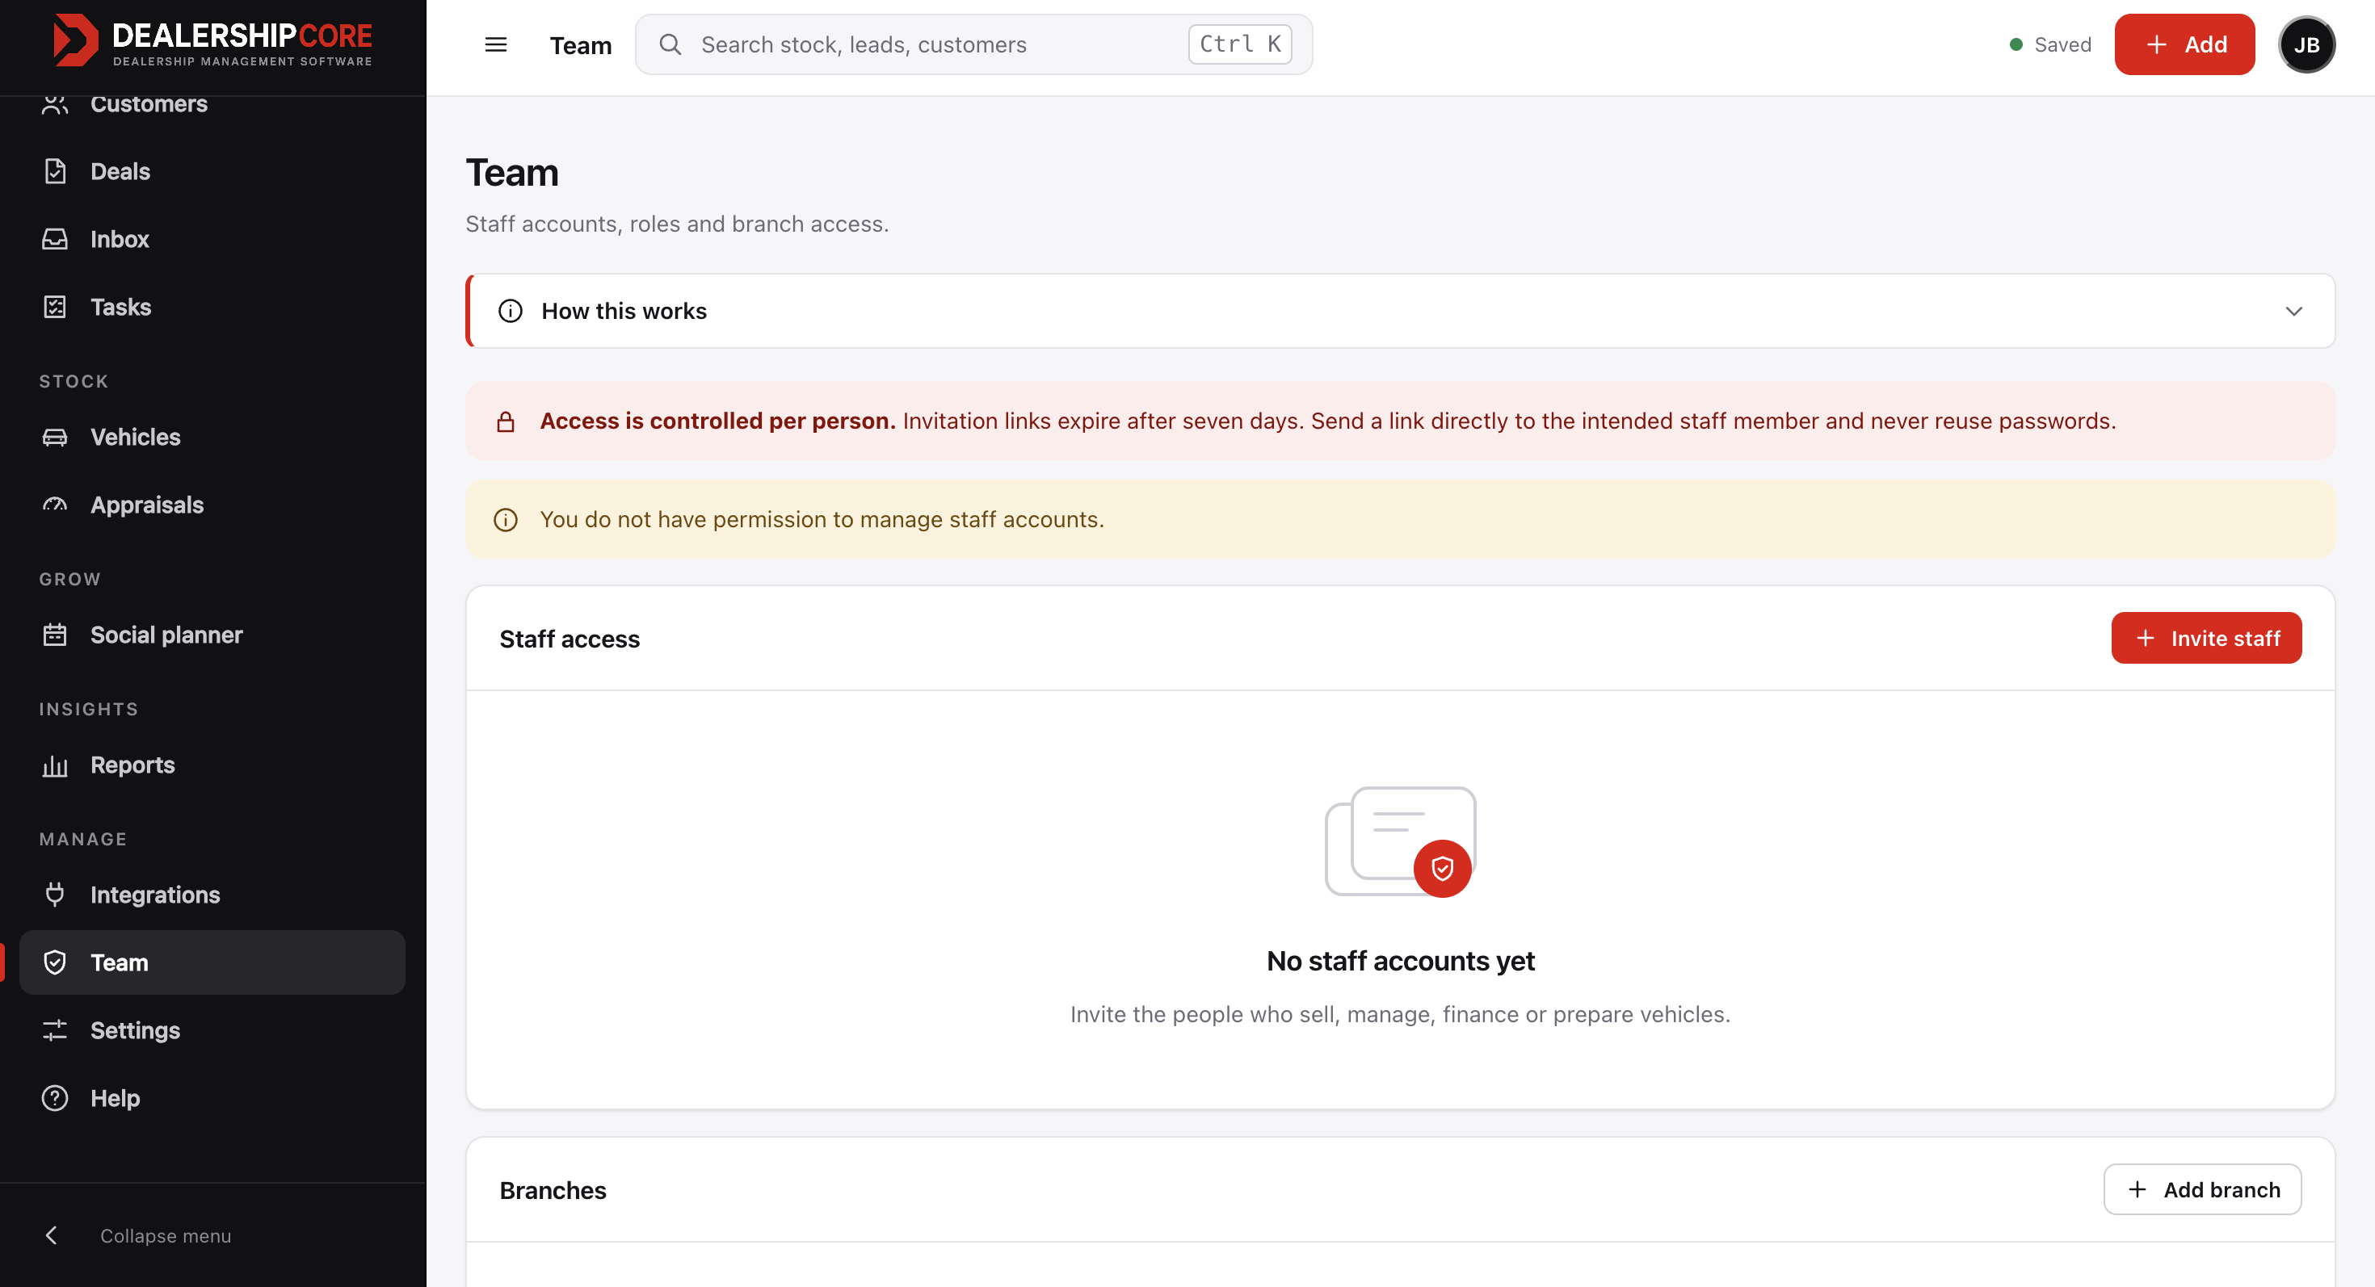Select Social planner menu item

click(x=212, y=635)
